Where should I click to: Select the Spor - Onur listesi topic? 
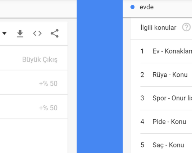(x=172, y=98)
